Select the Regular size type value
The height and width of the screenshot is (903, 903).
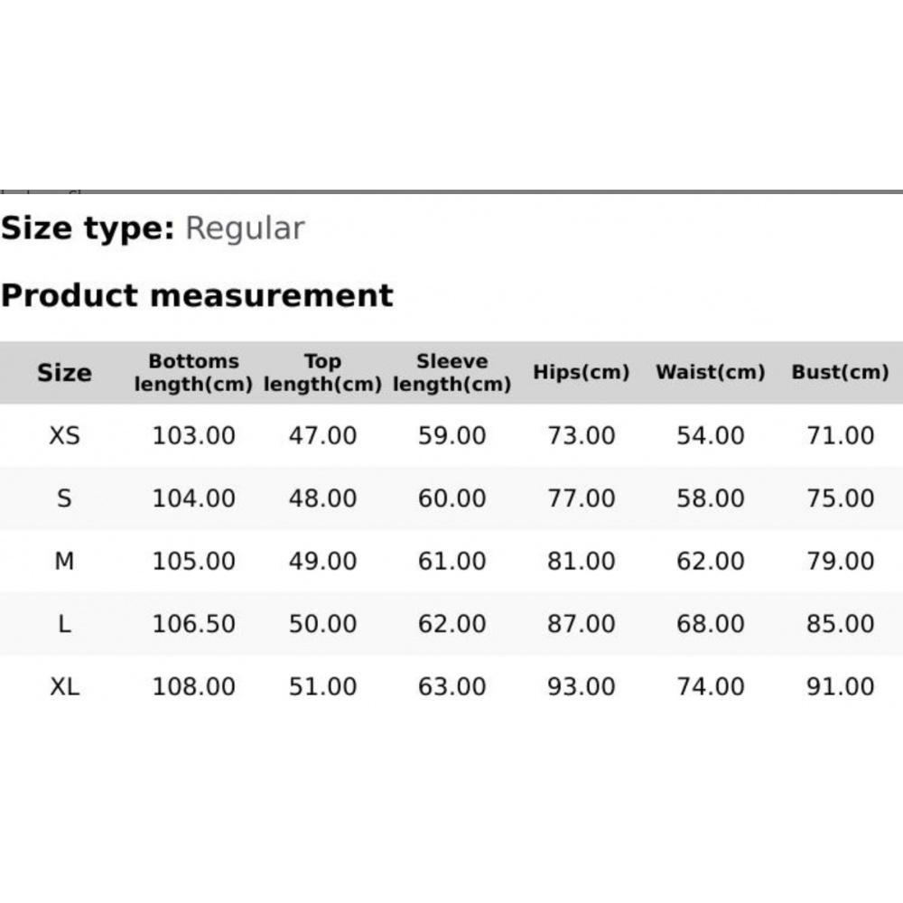pyautogui.click(x=245, y=228)
